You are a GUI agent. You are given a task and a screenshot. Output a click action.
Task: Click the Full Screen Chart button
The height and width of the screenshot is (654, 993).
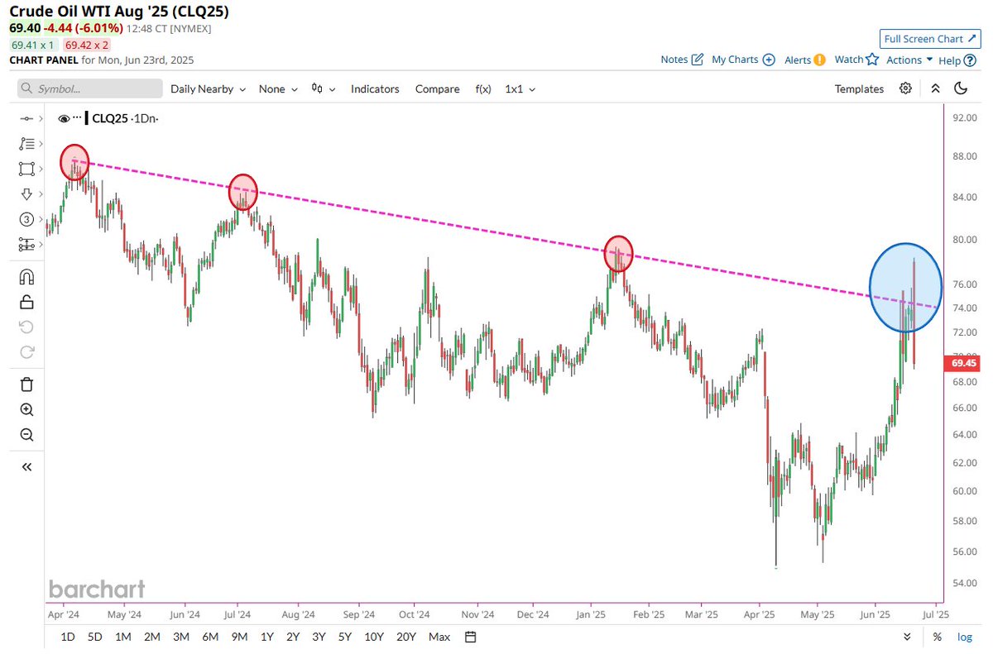click(x=929, y=38)
